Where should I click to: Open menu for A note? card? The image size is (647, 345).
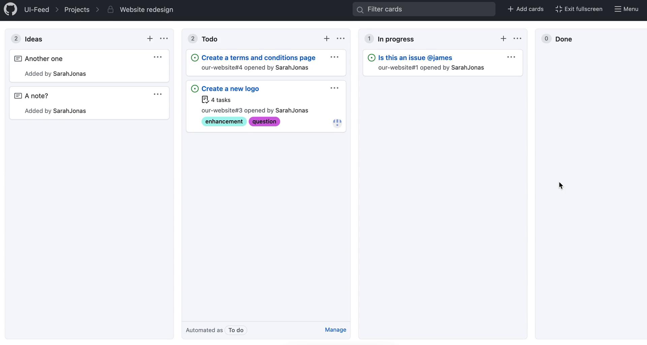[x=158, y=94]
